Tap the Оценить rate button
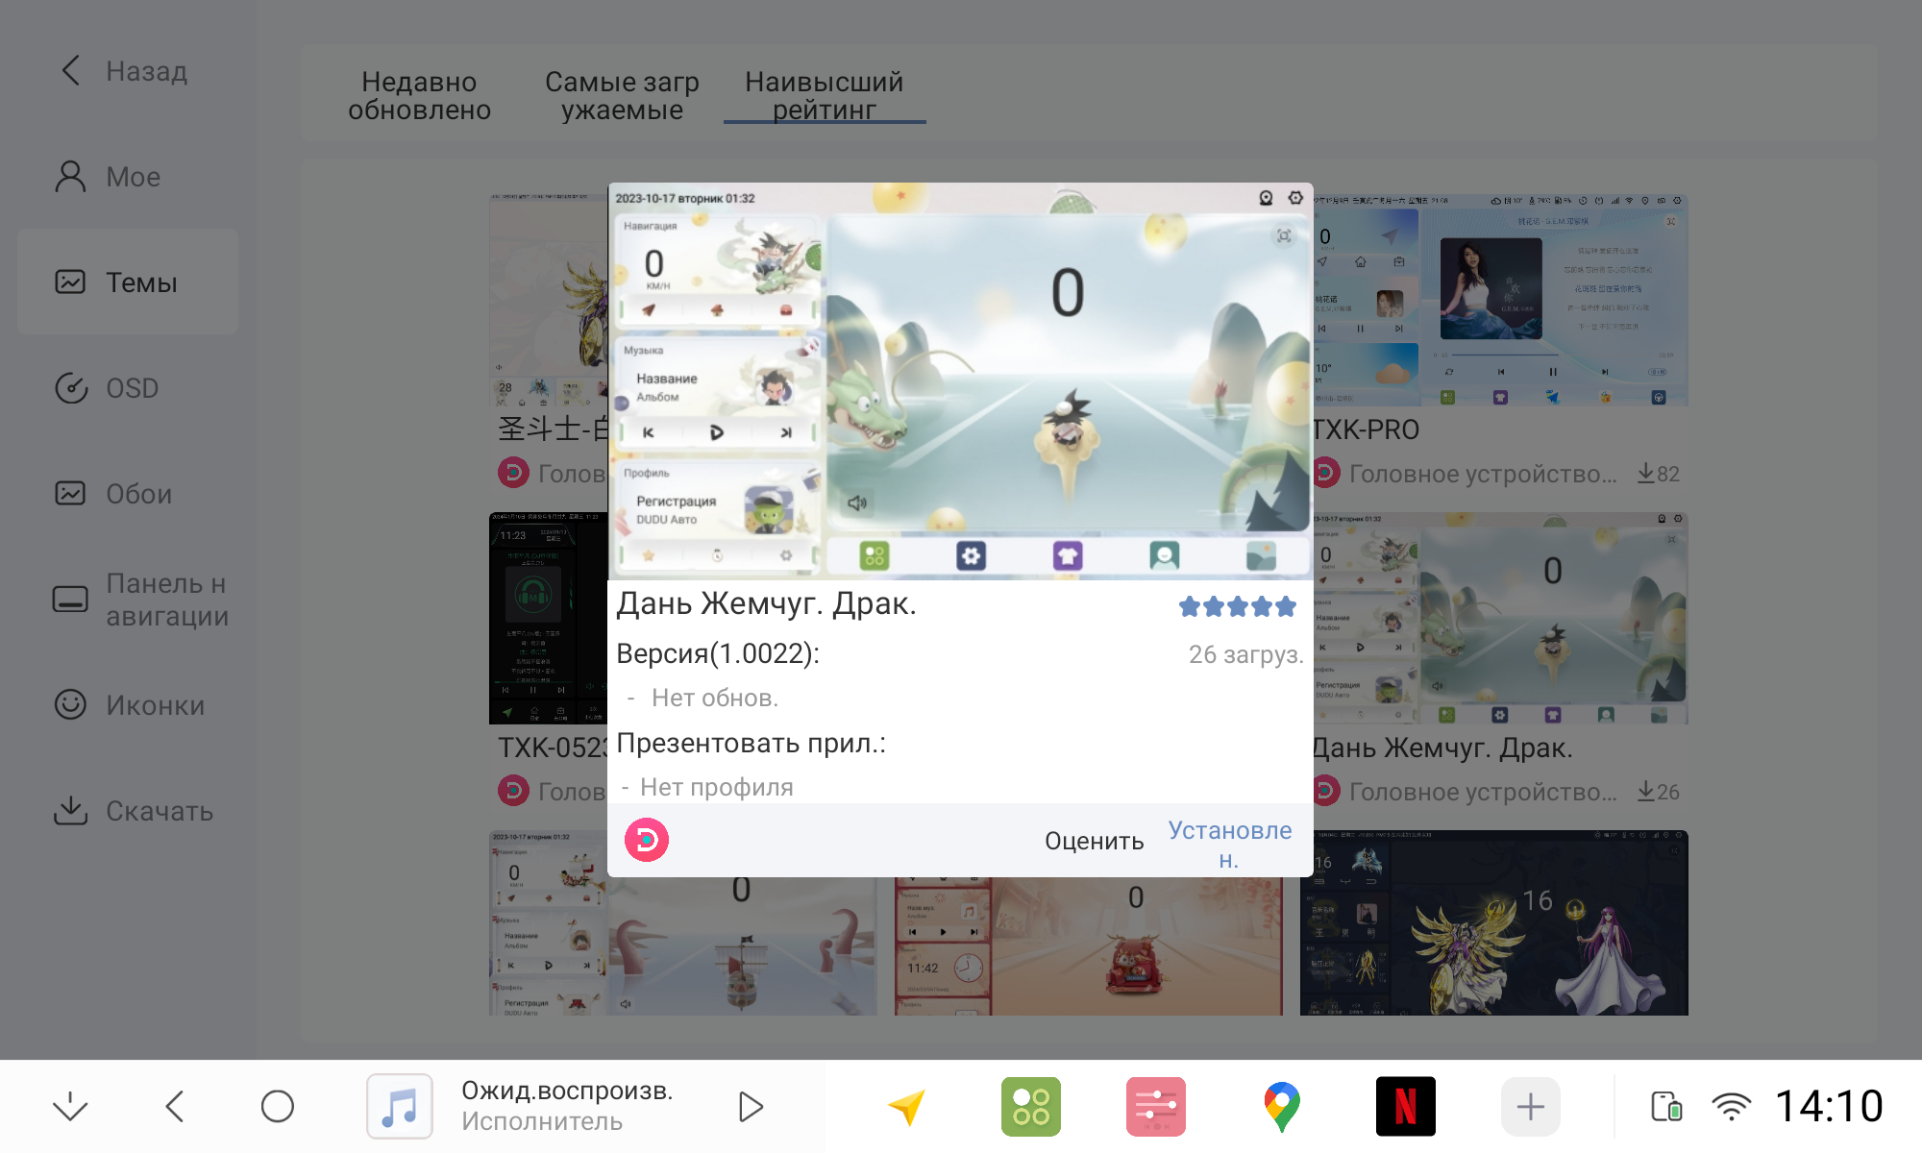The image size is (1922, 1153). pyautogui.click(x=1094, y=841)
